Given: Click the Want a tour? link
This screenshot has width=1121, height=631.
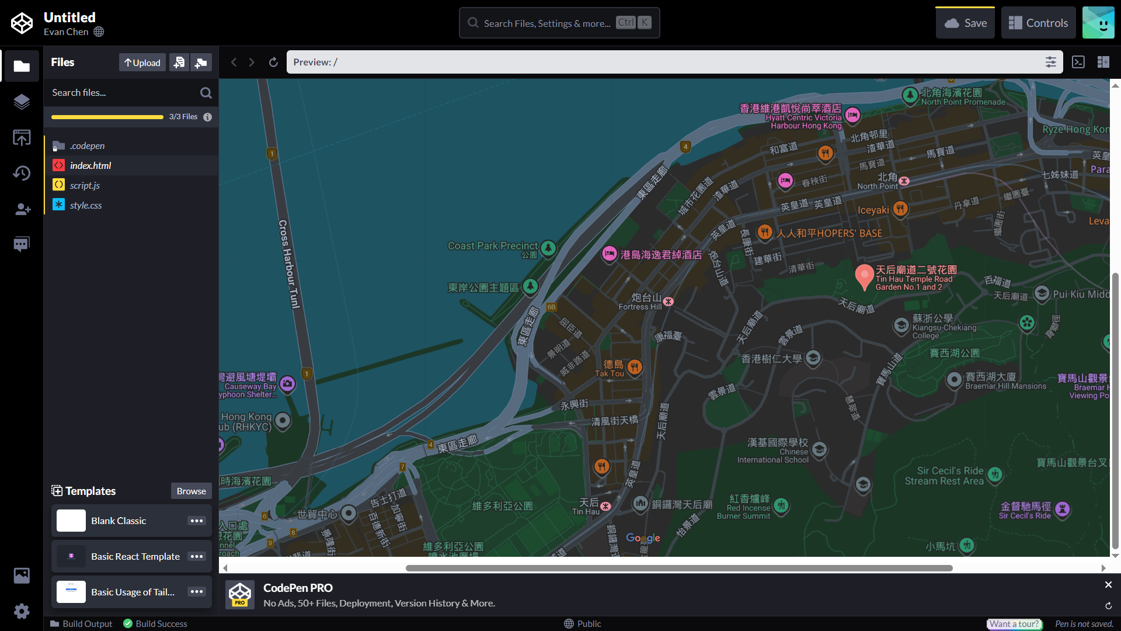Looking at the screenshot, I should click(1015, 624).
